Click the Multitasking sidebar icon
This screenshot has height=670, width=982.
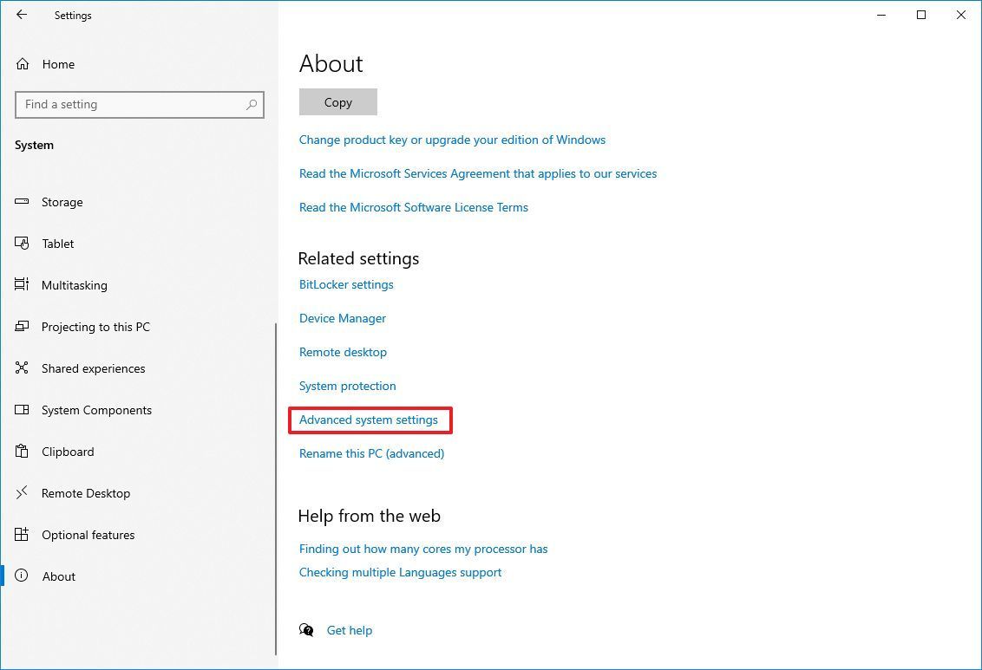(23, 285)
